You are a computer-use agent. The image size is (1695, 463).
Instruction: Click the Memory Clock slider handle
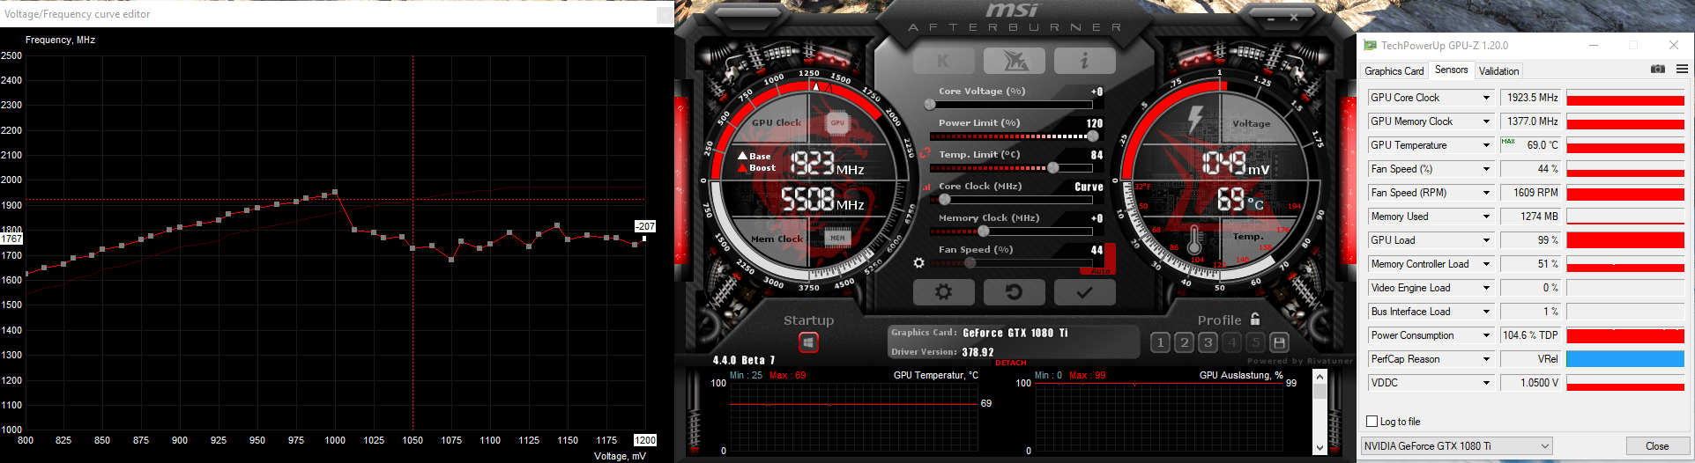pyautogui.click(x=983, y=231)
